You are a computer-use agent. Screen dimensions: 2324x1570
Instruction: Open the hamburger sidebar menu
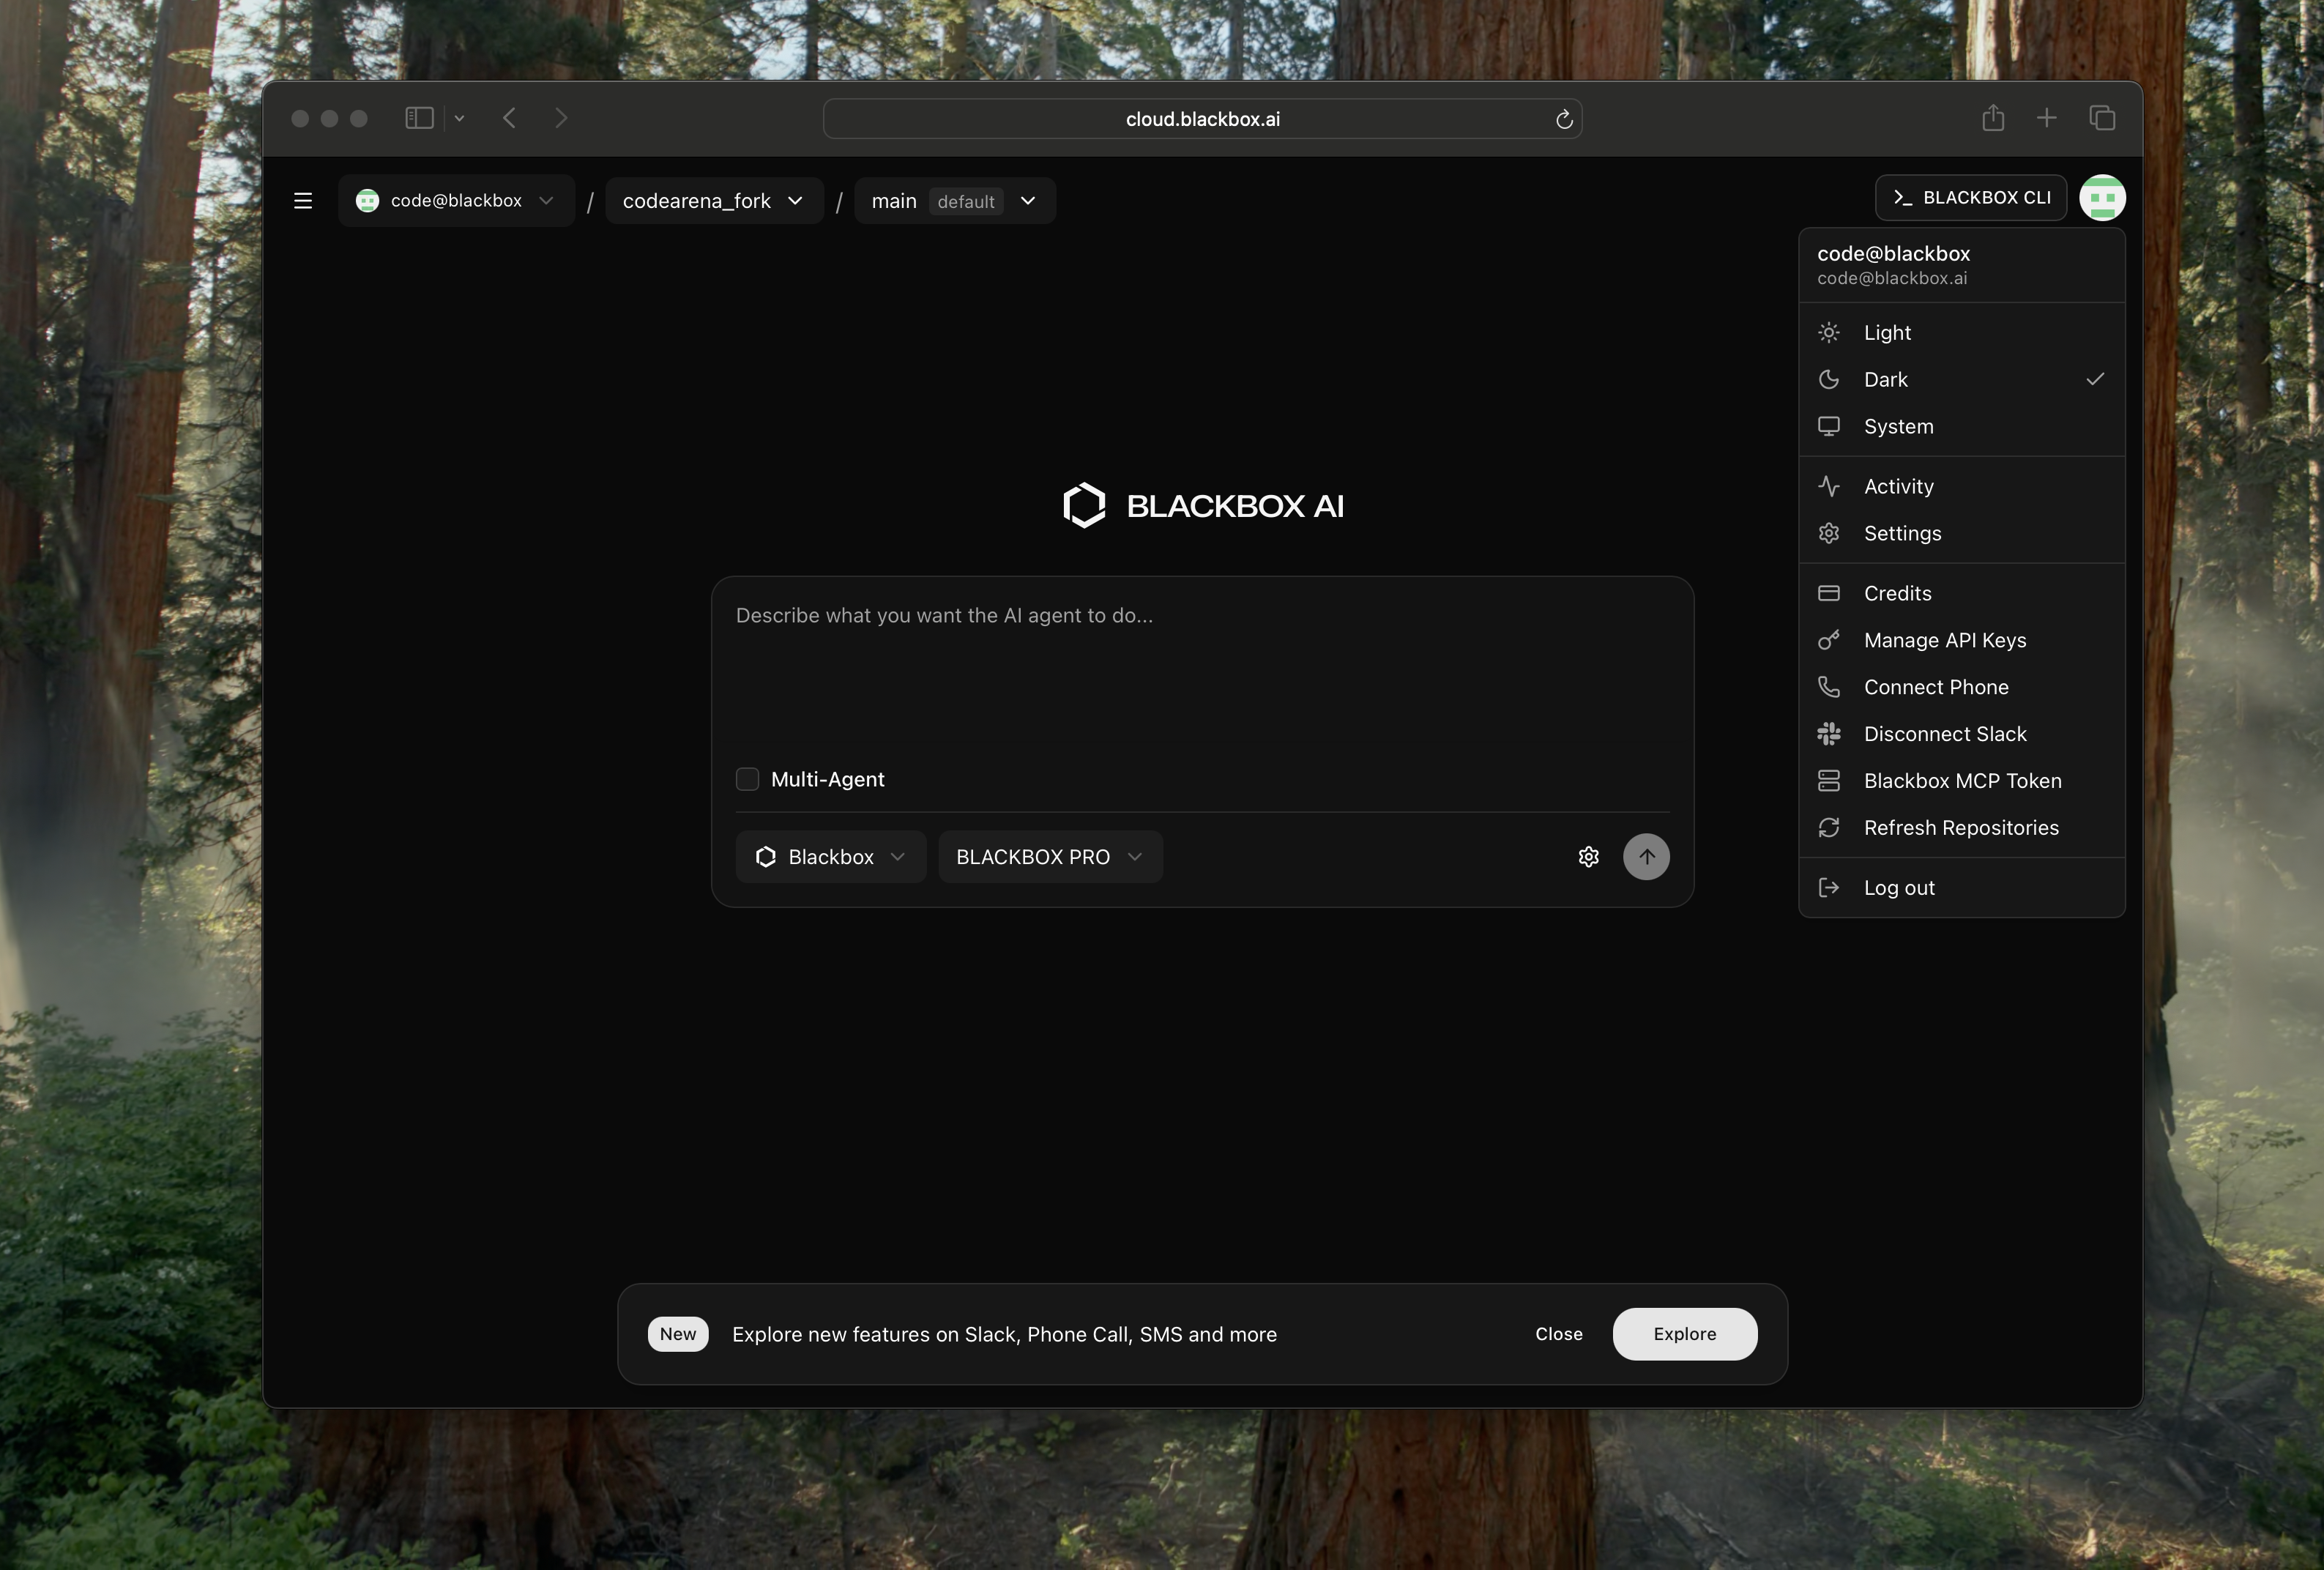click(x=303, y=201)
